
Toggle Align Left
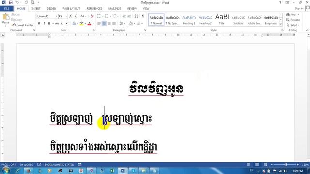click(99, 24)
